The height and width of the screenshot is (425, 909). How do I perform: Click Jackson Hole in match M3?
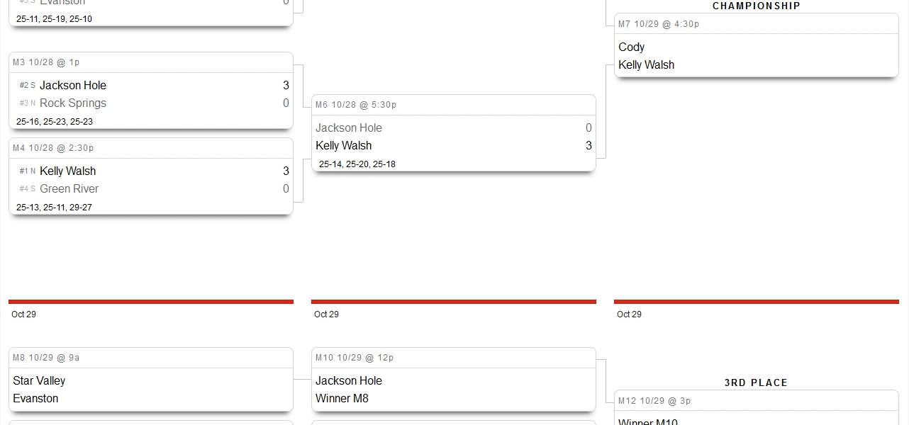pos(73,85)
